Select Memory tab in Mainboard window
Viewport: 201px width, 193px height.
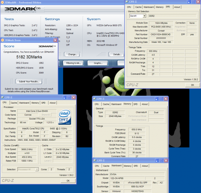(128, 166)
